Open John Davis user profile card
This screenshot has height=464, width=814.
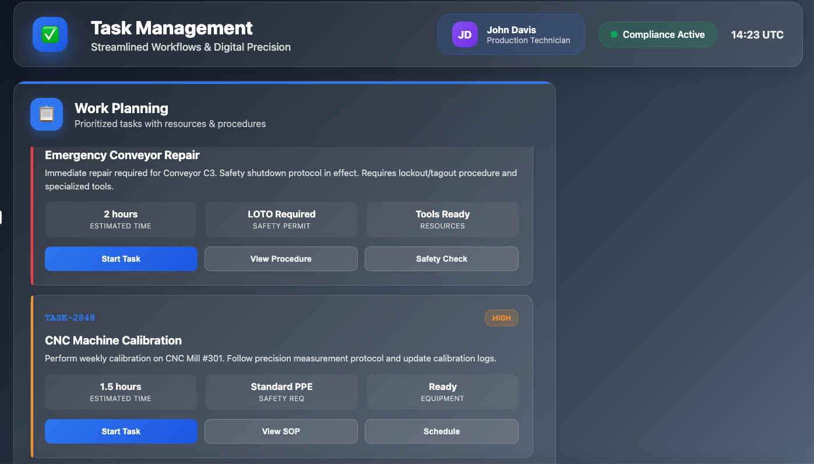click(x=510, y=34)
